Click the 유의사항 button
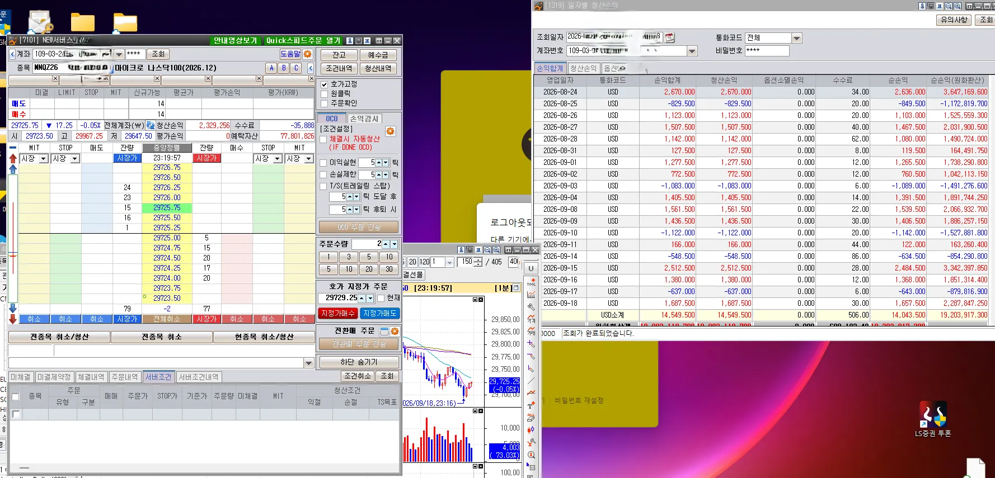Screen dimensions: 995x478 click(x=954, y=20)
